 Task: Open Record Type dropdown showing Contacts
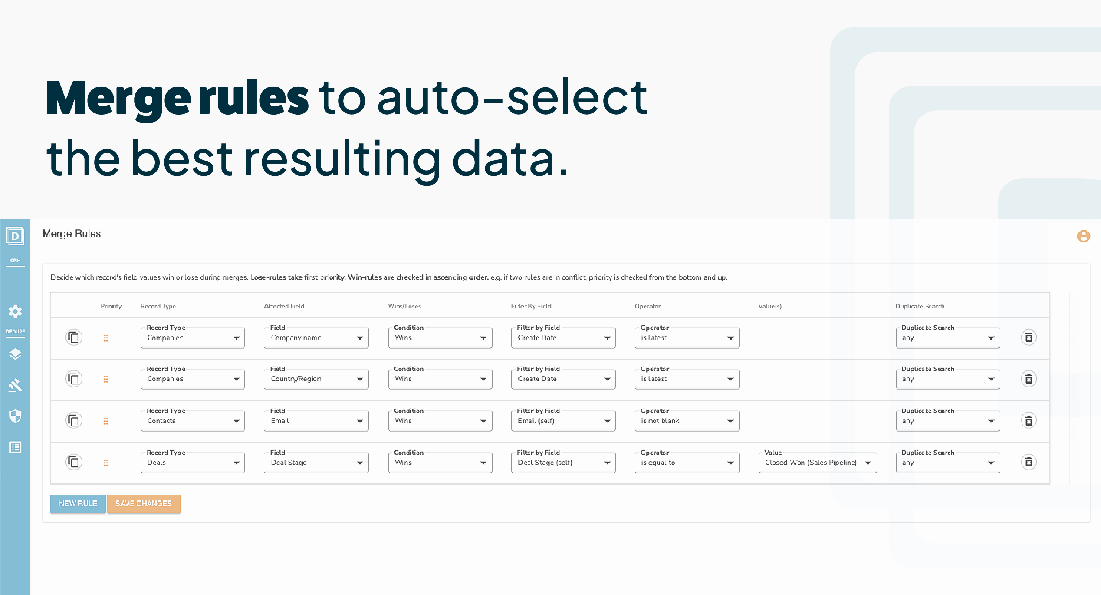pos(192,421)
